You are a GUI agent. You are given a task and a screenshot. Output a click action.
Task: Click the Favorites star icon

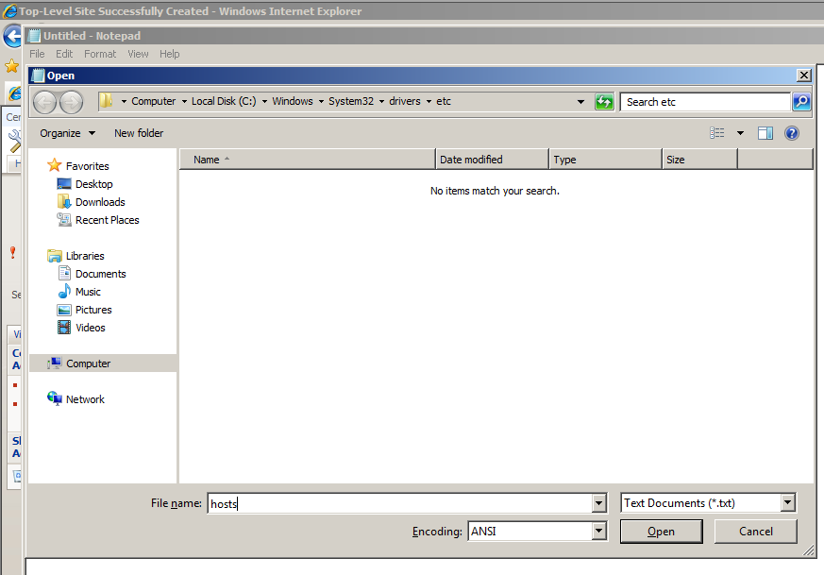tap(54, 165)
